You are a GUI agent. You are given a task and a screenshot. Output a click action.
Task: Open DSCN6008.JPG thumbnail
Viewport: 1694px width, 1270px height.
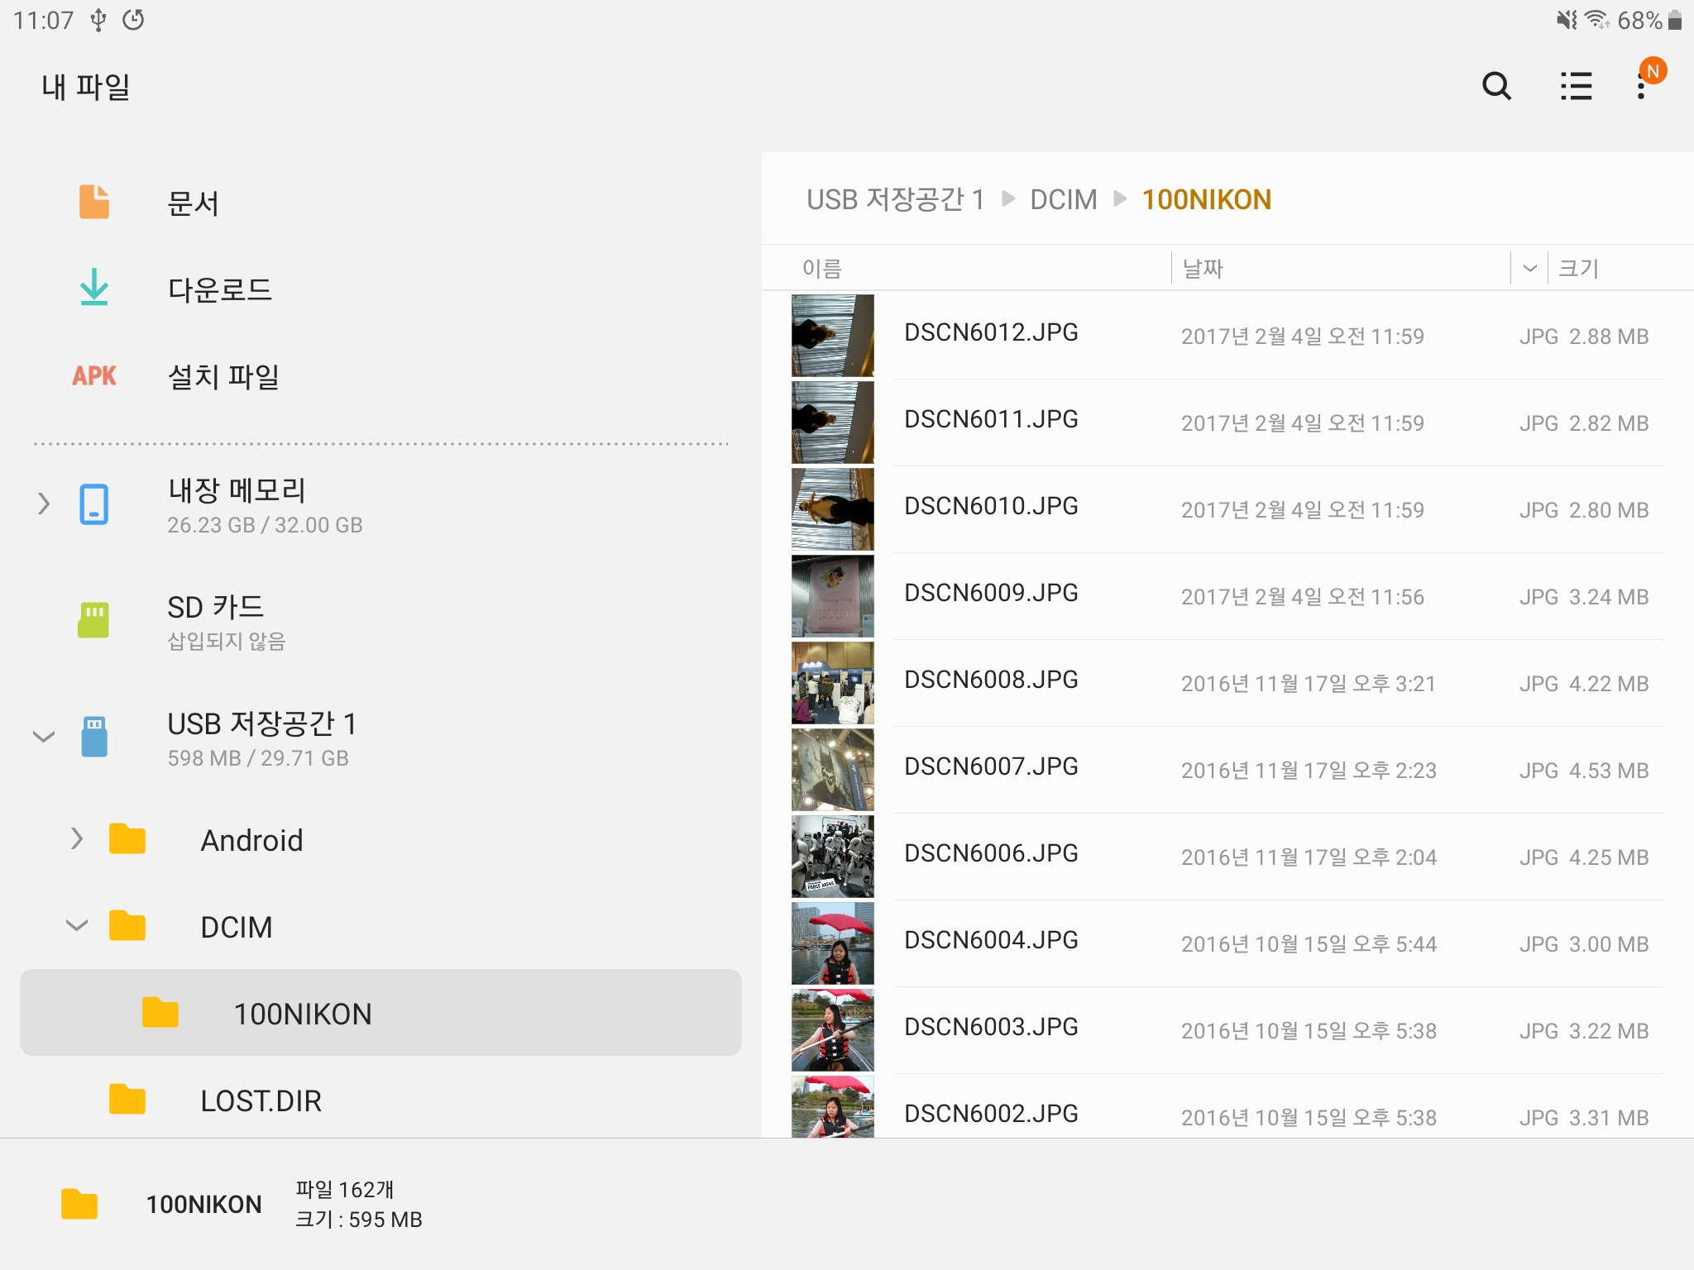[x=833, y=683]
